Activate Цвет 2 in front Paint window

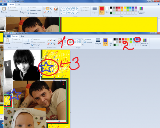[x=111, y=42]
